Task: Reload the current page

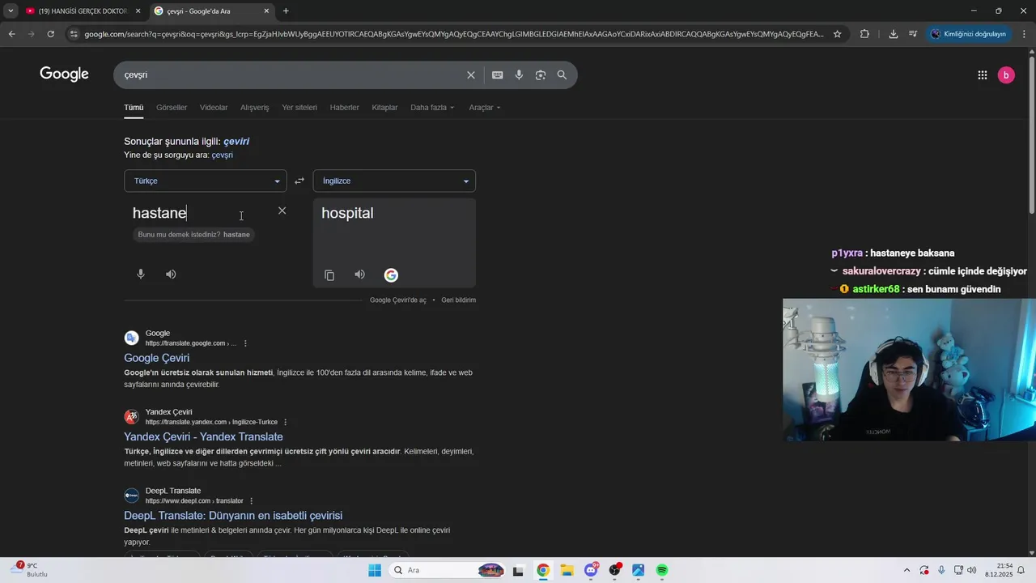Action: [x=50, y=34]
